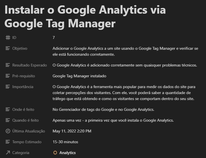The height and width of the screenshot is (158, 206).
Task: Edit the Pré-requisito value field
Action: [79, 76]
